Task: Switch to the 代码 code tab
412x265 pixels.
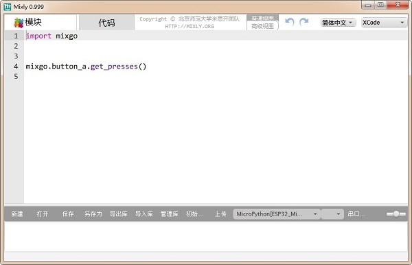Action: [x=106, y=23]
